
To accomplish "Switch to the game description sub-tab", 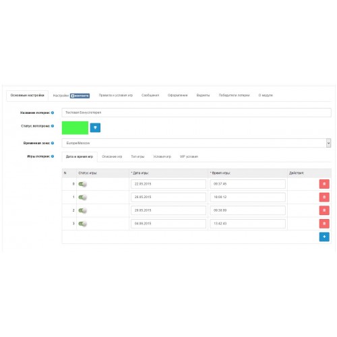I will coord(112,156).
